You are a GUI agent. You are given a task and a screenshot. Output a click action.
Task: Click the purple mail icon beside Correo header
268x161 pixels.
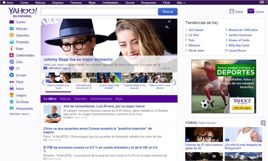pyautogui.click(x=251, y=11)
